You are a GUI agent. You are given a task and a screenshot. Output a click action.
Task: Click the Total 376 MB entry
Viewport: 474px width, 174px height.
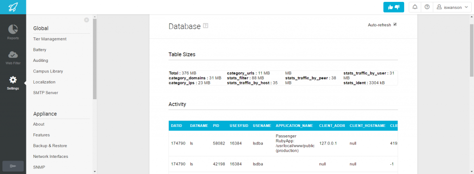(x=182, y=73)
